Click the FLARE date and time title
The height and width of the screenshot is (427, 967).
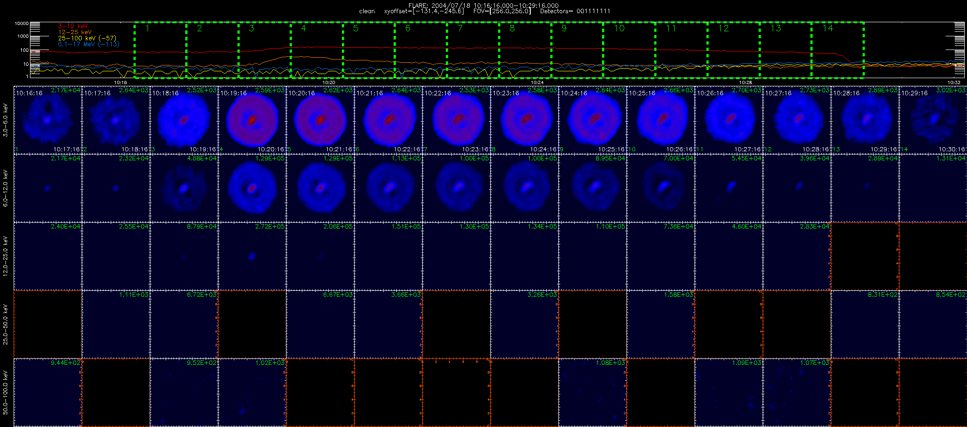483,5
